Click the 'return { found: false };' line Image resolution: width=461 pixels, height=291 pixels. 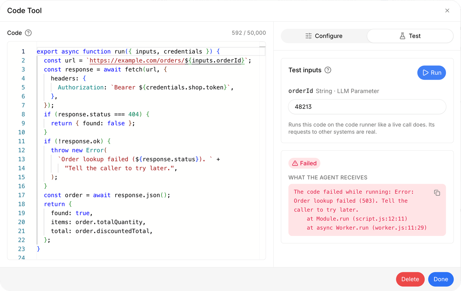(93, 123)
